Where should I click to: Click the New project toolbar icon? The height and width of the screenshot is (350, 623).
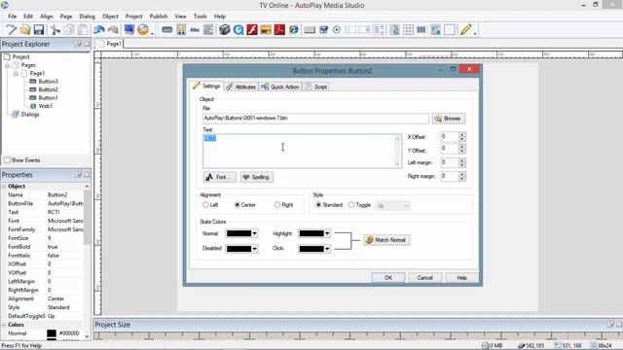(x=11, y=30)
